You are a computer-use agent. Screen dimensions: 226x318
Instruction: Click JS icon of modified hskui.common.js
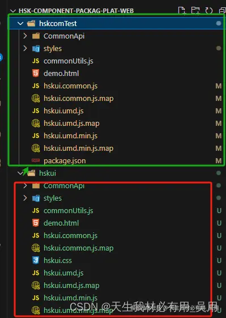36,86
